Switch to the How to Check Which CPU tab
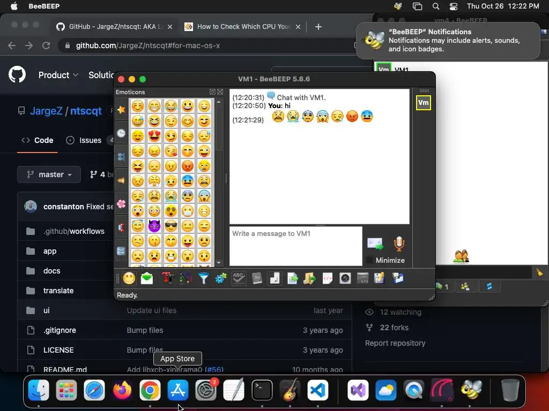Image resolution: width=549 pixels, height=411 pixels. tap(243, 27)
